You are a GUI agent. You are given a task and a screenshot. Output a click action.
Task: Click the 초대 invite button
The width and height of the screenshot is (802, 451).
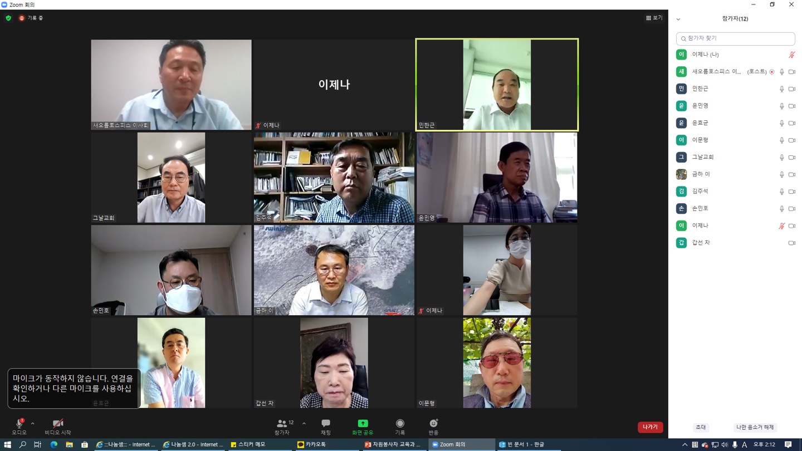(701, 427)
